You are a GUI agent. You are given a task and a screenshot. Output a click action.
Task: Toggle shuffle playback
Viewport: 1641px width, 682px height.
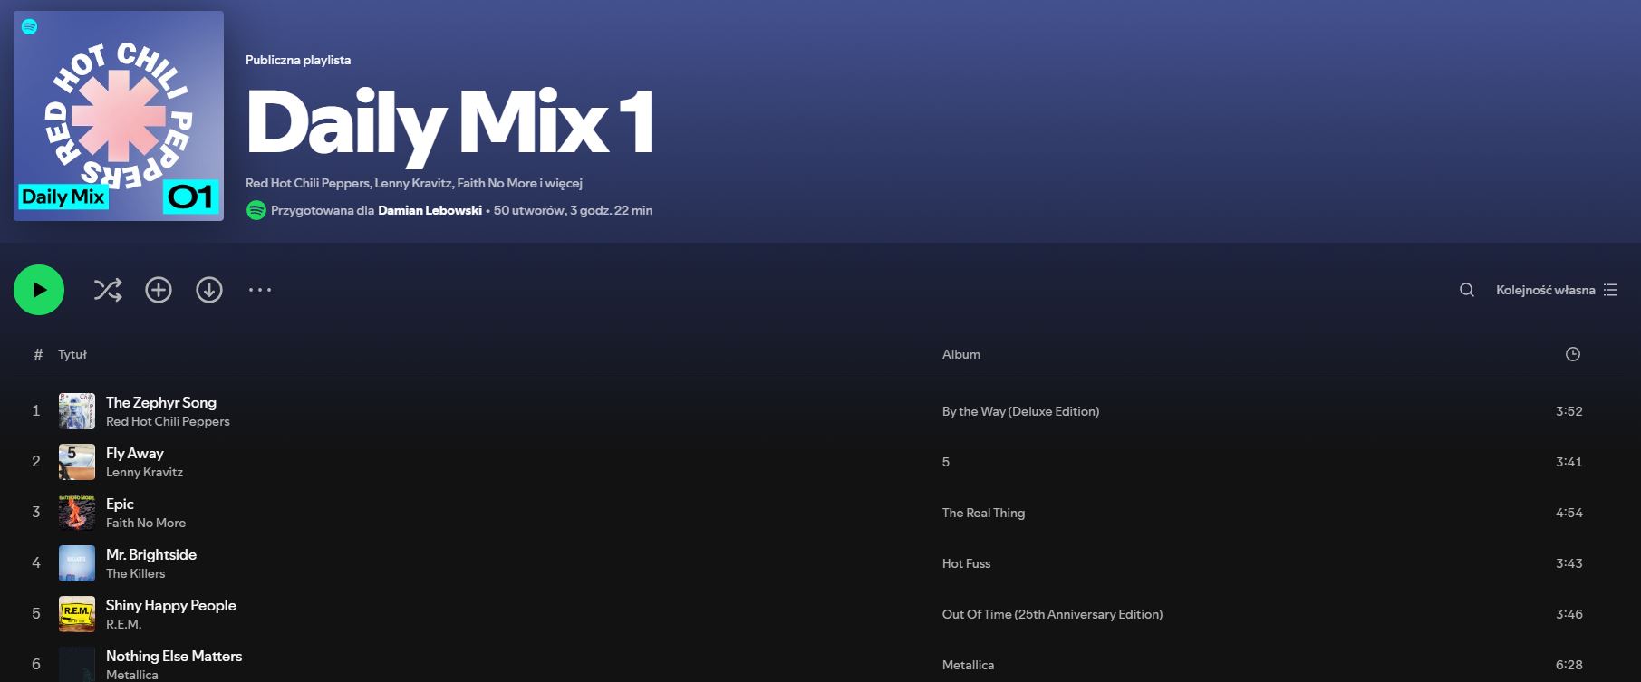(108, 290)
